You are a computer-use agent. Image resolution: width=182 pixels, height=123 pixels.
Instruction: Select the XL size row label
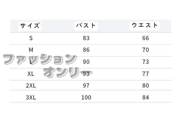coord(31,74)
